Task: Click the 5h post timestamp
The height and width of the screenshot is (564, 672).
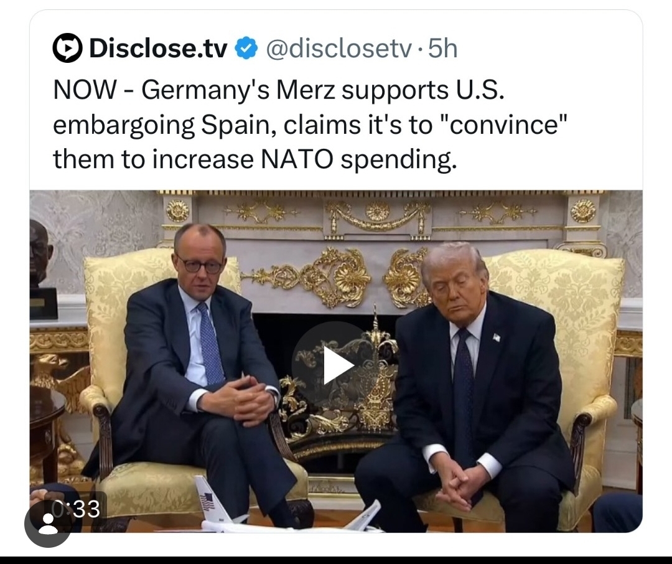Action: click(443, 49)
